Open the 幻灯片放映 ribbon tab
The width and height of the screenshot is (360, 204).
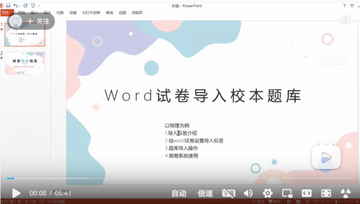91,13
